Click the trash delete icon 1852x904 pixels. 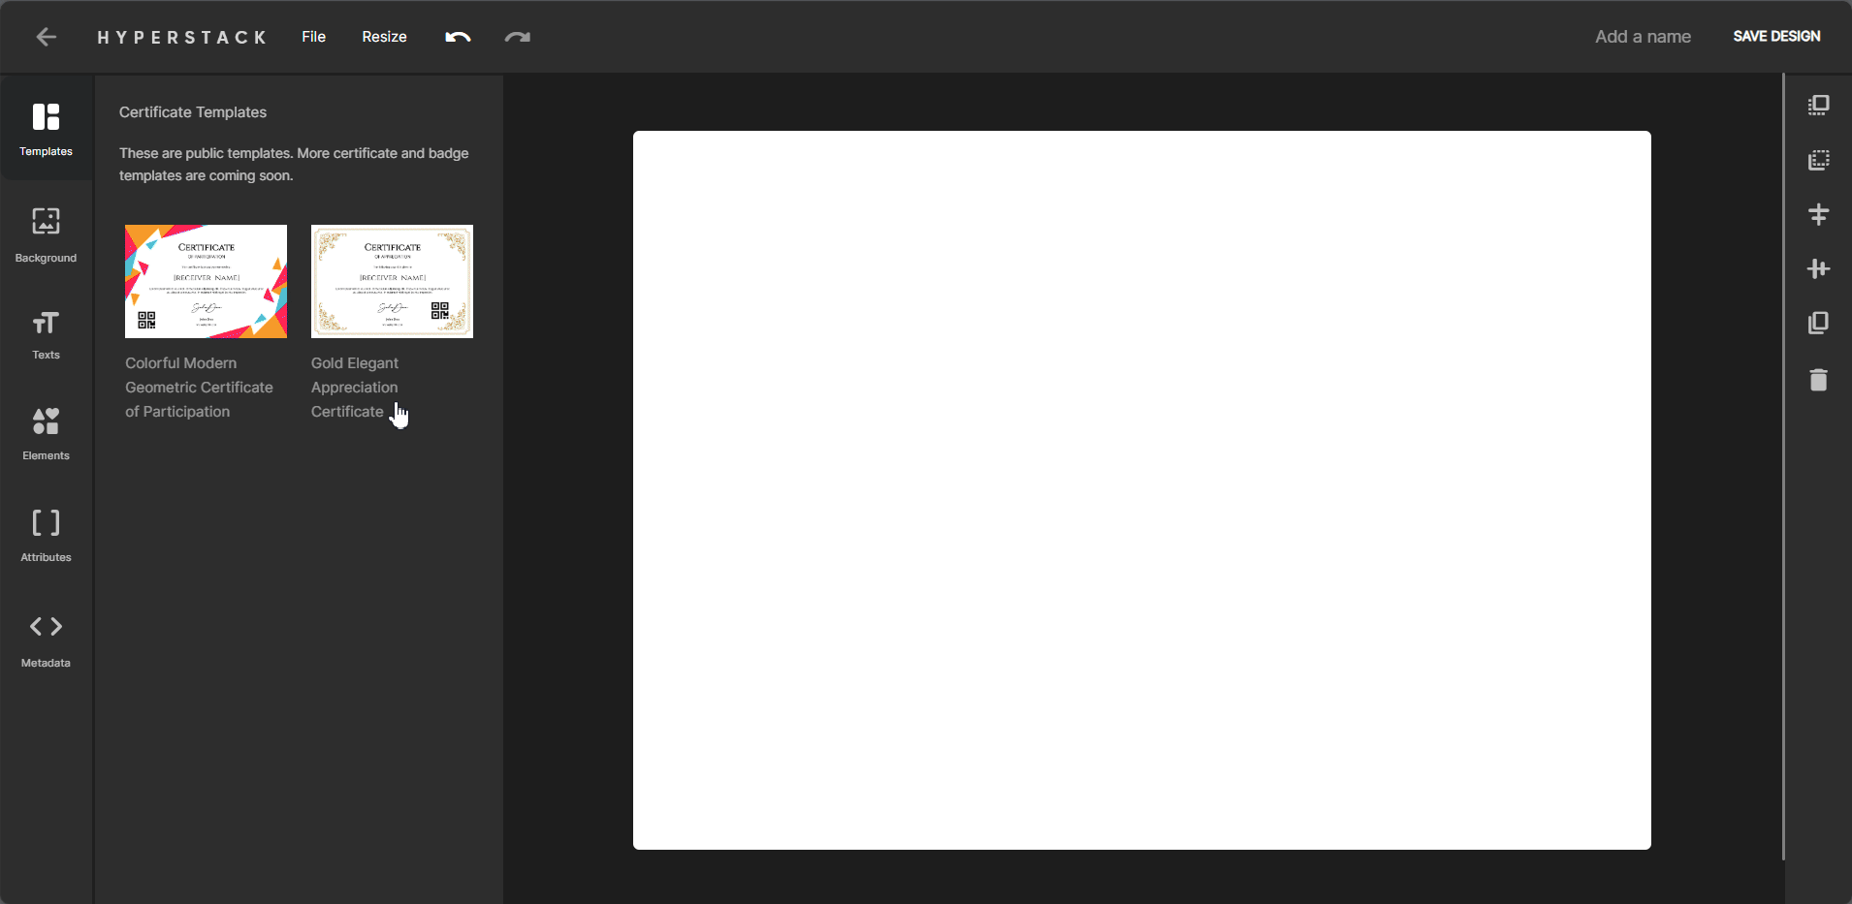(x=1818, y=380)
